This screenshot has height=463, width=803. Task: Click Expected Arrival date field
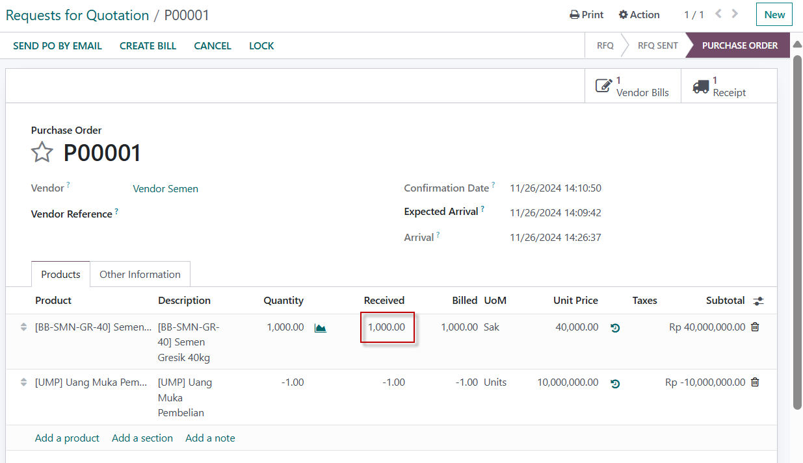click(555, 212)
